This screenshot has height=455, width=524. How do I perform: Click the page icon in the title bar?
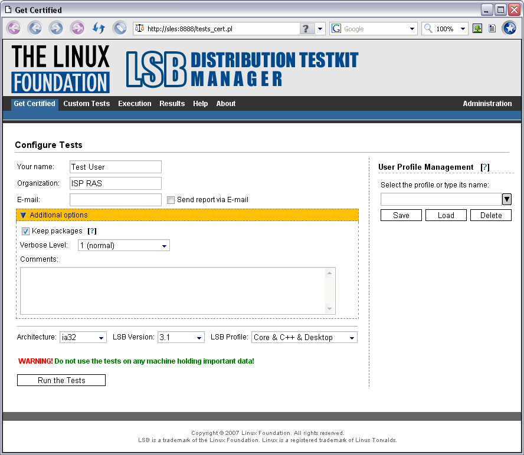(8, 9)
